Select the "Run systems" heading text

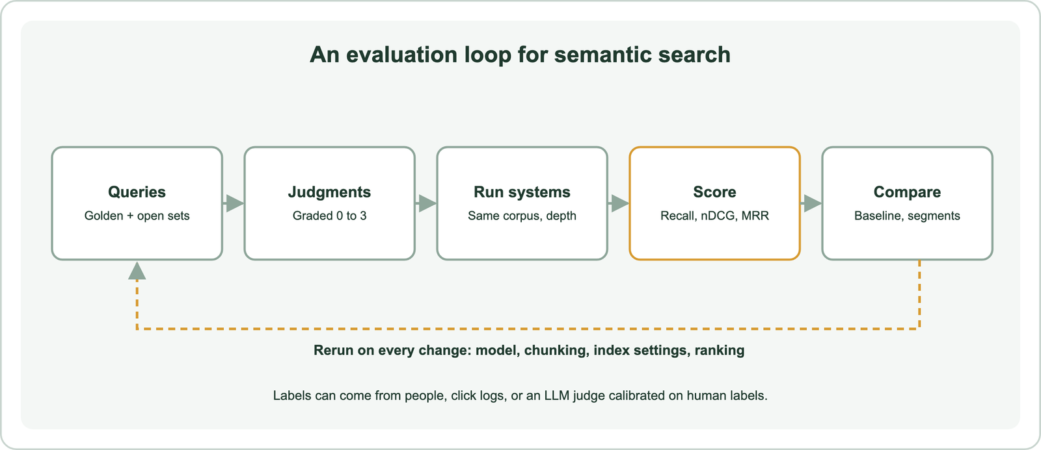pos(522,192)
